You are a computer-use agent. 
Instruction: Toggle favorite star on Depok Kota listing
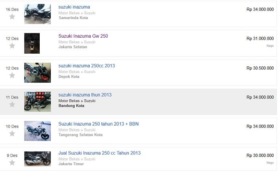point(12,75)
